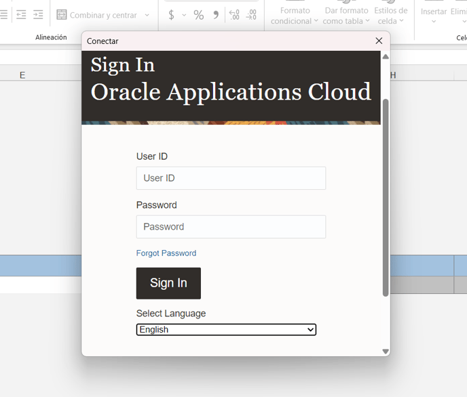Screen dimensions: 467x397
Task: Click the increase decimals icon
Action: tap(234, 14)
